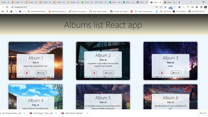Click the share page icon in address bar

161,7
